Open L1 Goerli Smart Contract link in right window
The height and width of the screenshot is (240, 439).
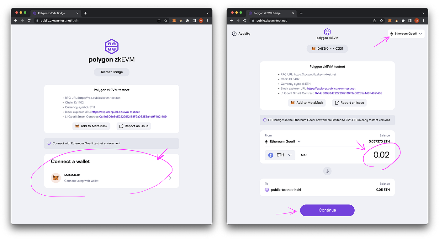point(349,93)
